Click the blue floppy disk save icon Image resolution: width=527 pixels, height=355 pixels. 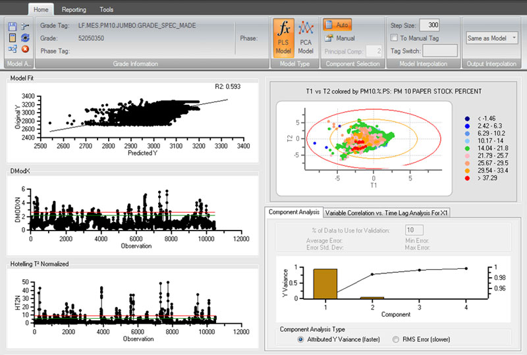click(13, 26)
